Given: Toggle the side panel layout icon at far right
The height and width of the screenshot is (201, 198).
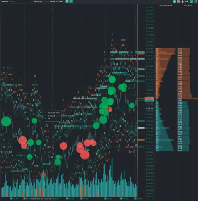Looking at the screenshot, I should [x=195, y=2].
